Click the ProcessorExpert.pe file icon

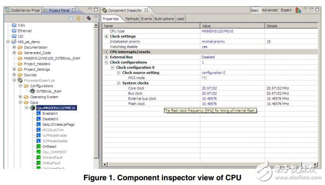pyautogui.click(x=20, y=80)
